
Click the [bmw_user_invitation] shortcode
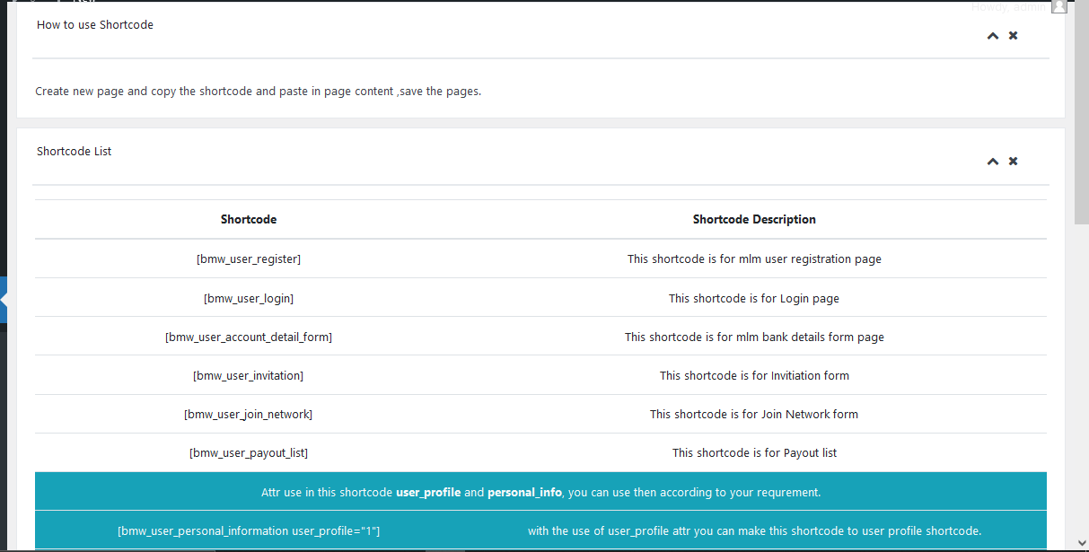pyautogui.click(x=248, y=376)
